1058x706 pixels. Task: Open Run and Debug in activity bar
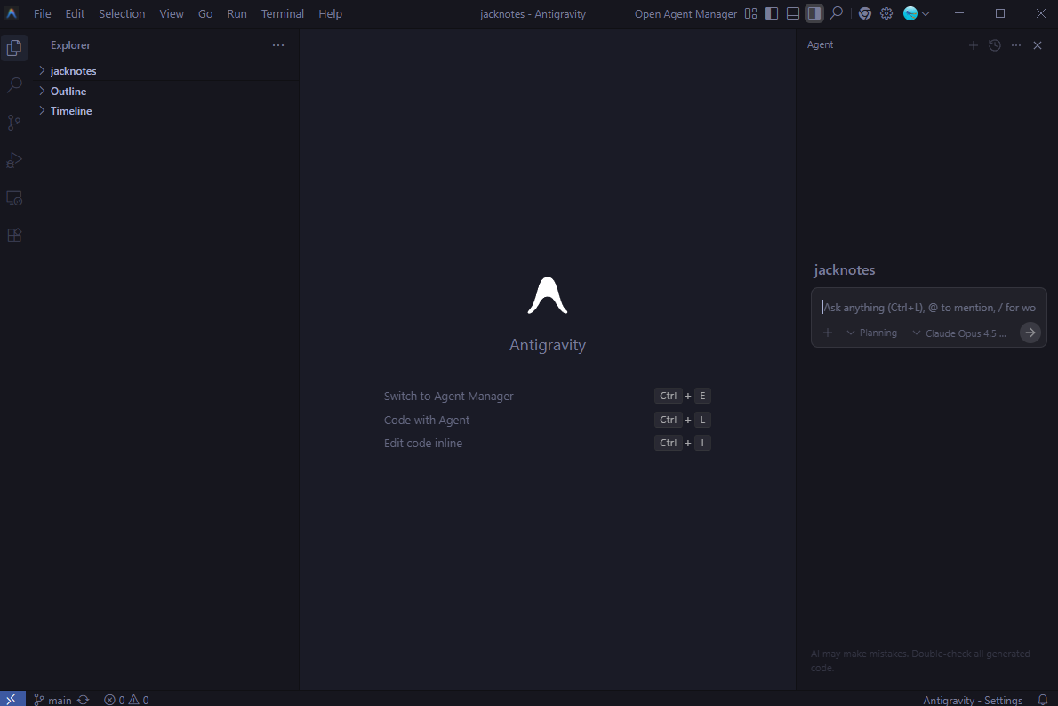tap(14, 160)
